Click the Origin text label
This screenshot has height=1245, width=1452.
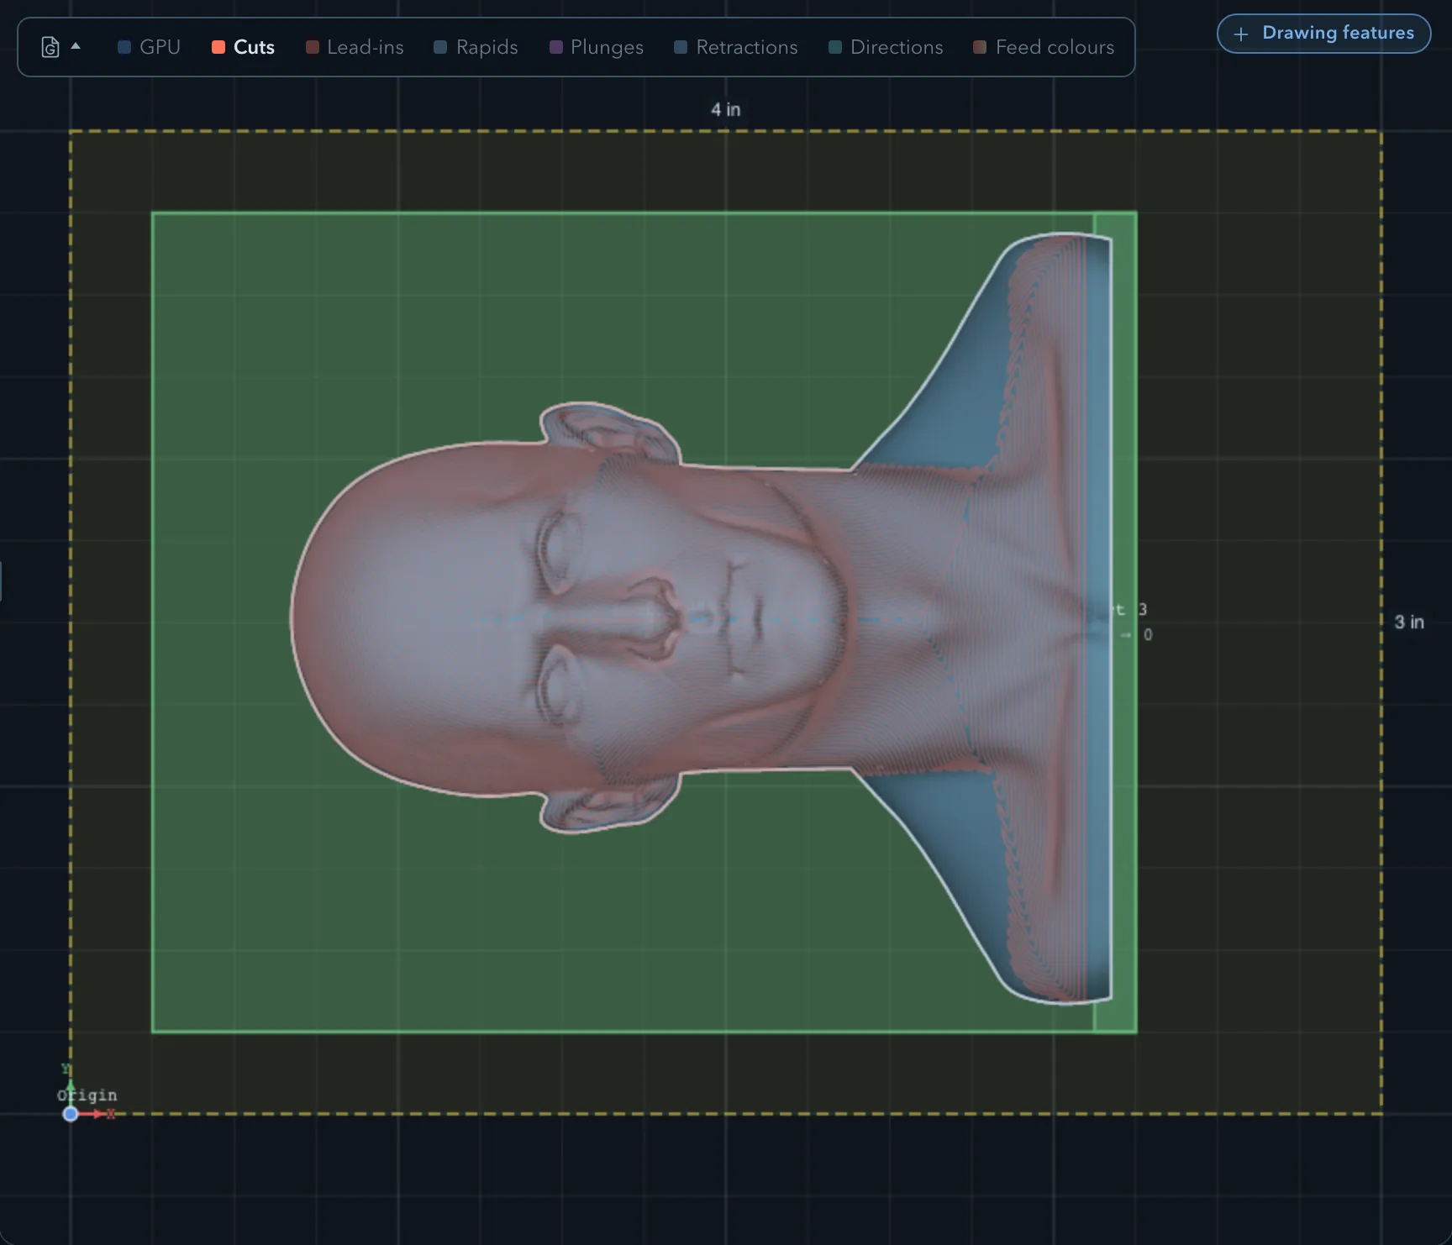click(x=87, y=1095)
